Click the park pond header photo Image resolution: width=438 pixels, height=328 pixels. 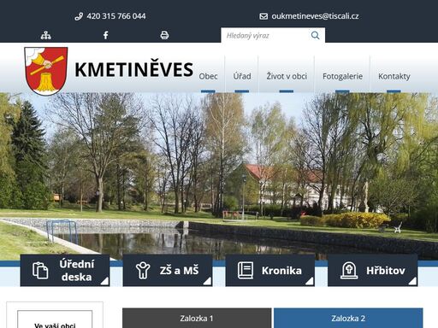pyautogui.click(x=219, y=177)
